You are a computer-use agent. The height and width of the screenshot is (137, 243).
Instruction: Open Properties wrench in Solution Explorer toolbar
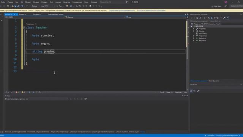point(224,18)
